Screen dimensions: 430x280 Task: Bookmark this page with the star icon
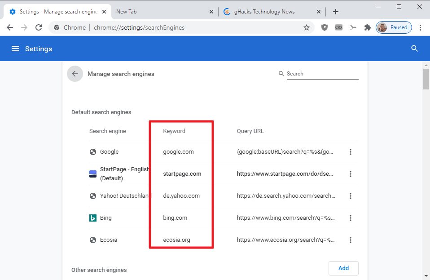click(307, 27)
